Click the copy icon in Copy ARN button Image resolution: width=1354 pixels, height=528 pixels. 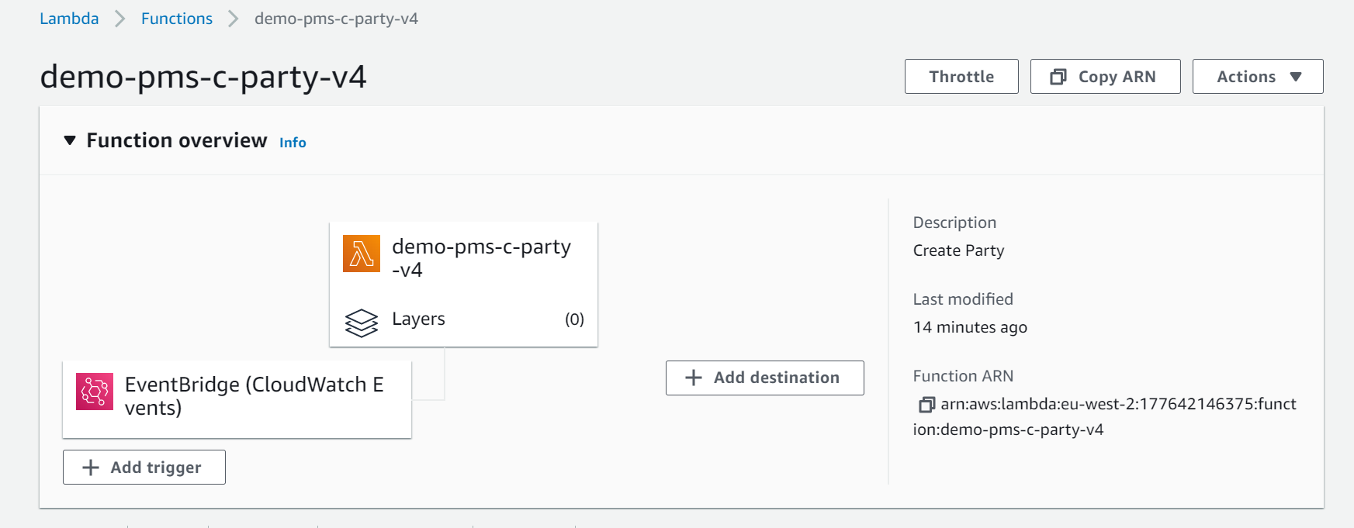tap(1058, 77)
